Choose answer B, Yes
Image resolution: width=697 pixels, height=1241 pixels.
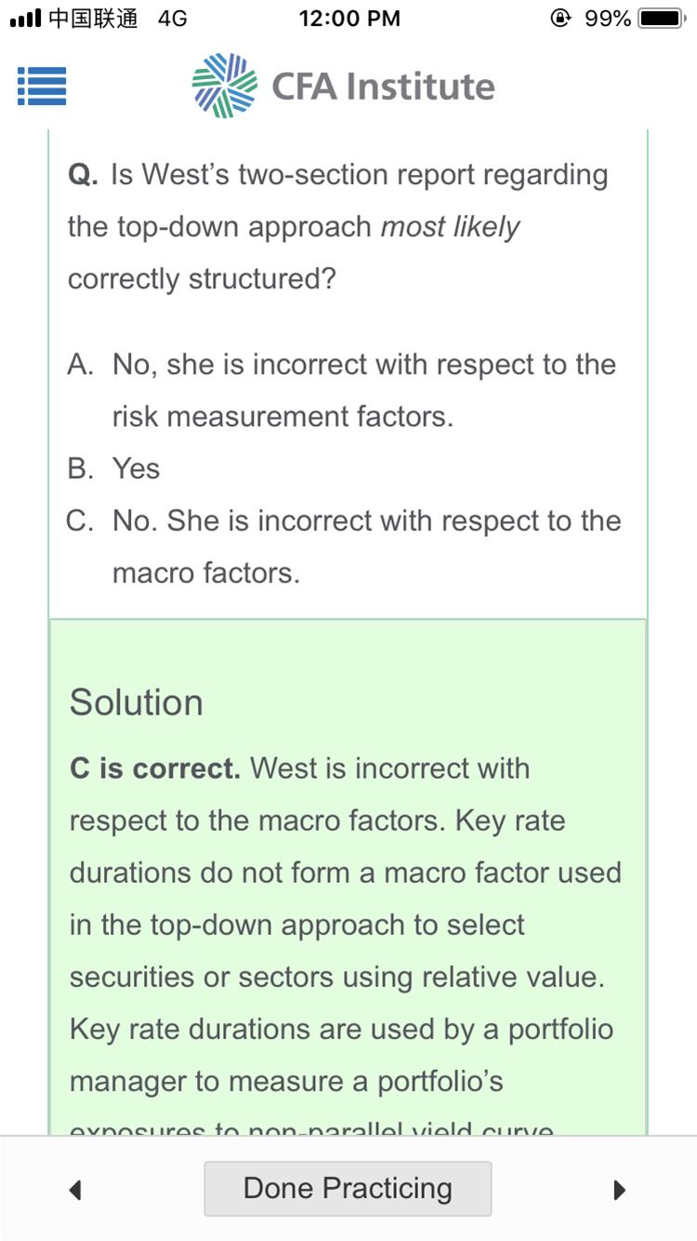click(136, 469)
